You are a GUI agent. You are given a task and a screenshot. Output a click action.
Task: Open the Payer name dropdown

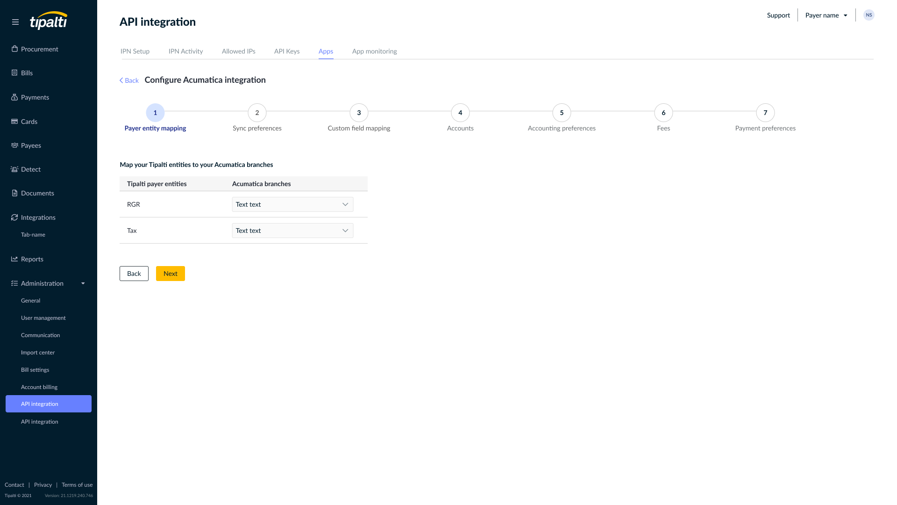tap(825, 15)
